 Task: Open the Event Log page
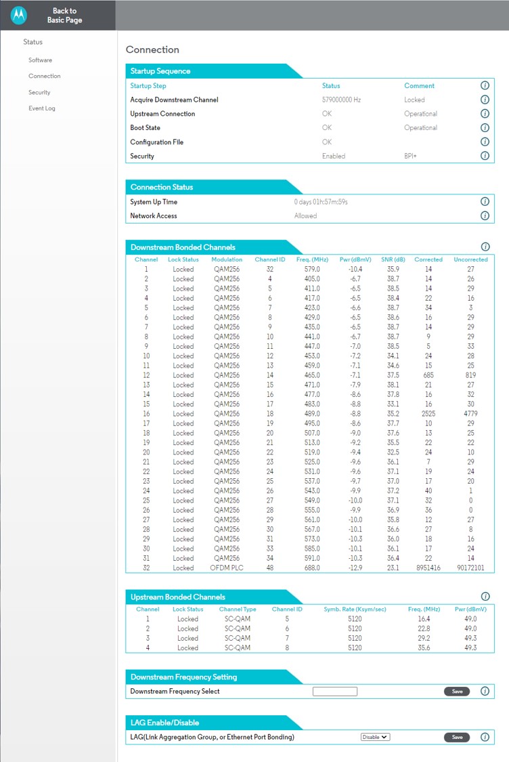coord(42,108)
